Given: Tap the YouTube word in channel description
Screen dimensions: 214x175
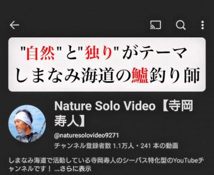Looking at the screenshot, I should pos(186,160).
